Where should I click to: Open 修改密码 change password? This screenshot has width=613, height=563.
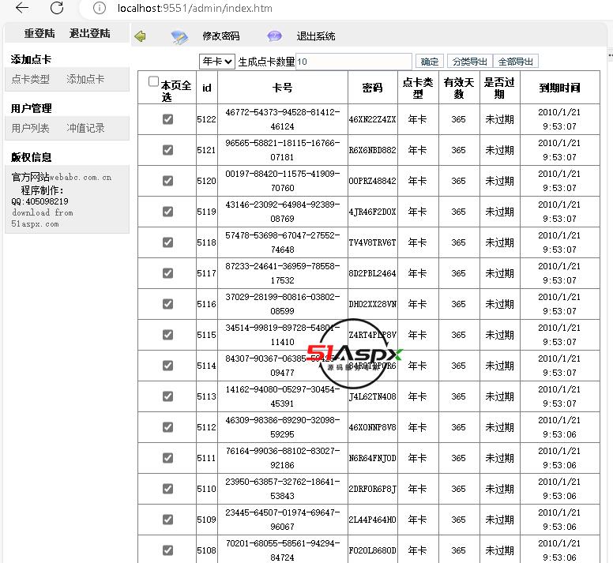click(x=221, y=36)
